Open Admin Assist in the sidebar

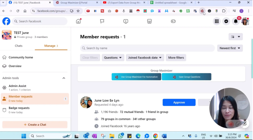pyautogui.click(x=17, y=86)
